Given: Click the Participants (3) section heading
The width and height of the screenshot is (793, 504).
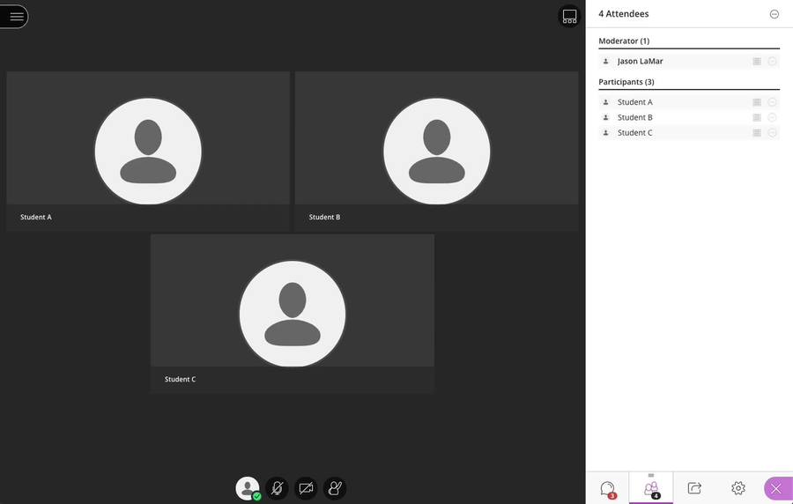Looking at the screenshot, I should [626, 82].
